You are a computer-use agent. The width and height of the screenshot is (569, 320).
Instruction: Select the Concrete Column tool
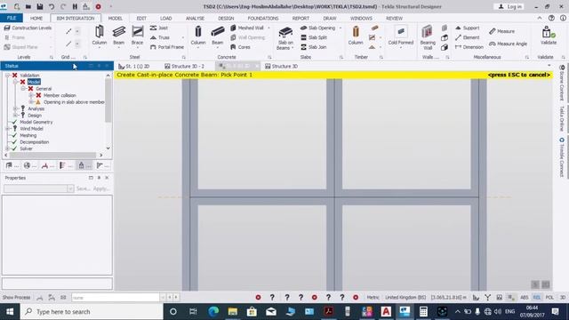point(198,36)
